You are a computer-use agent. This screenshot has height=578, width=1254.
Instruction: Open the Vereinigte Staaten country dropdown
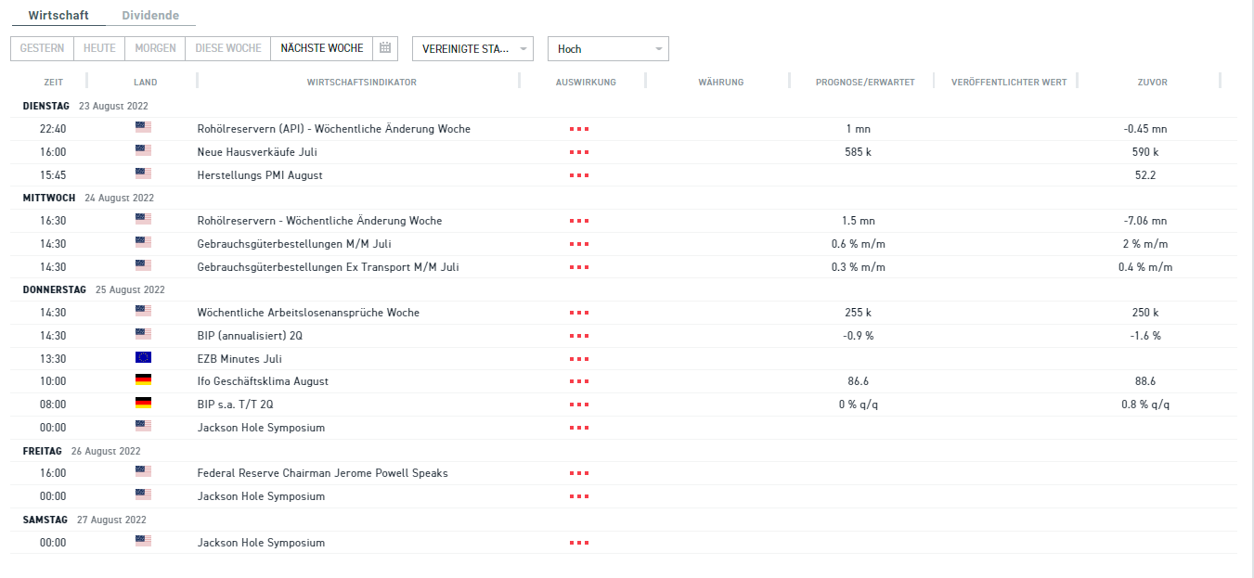[472, 48]
